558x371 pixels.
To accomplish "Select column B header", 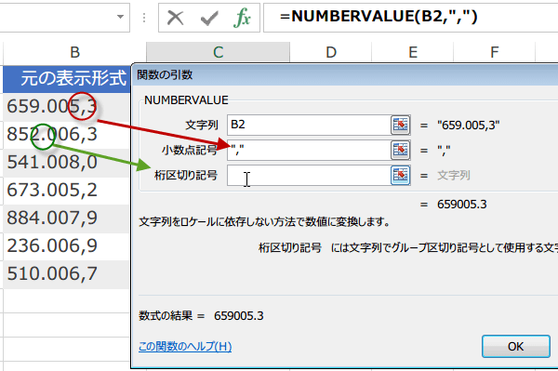I will pos(74,52).
